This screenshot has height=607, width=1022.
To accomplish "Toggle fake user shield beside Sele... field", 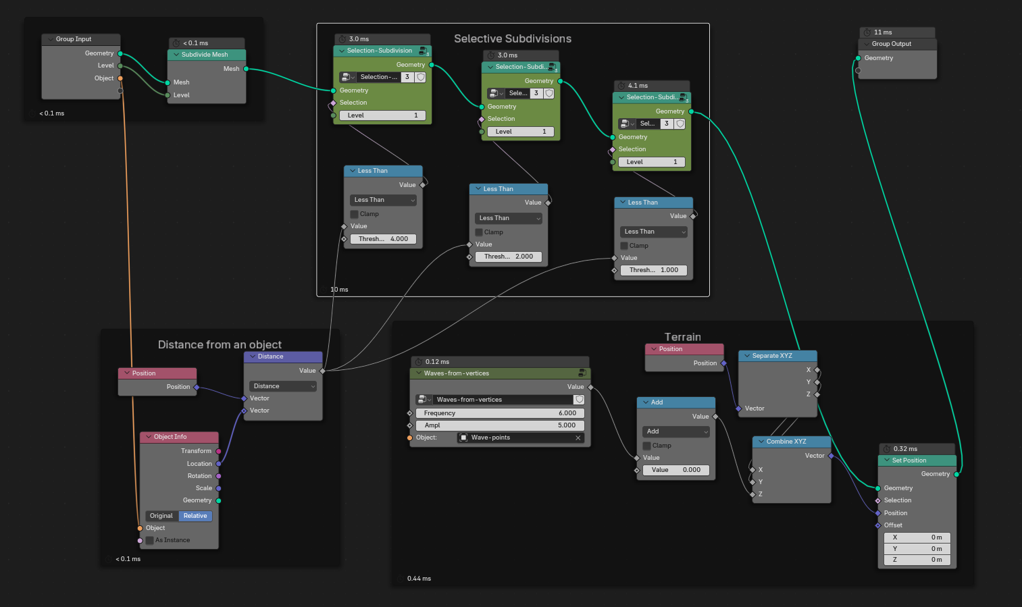I will point(549,93).
